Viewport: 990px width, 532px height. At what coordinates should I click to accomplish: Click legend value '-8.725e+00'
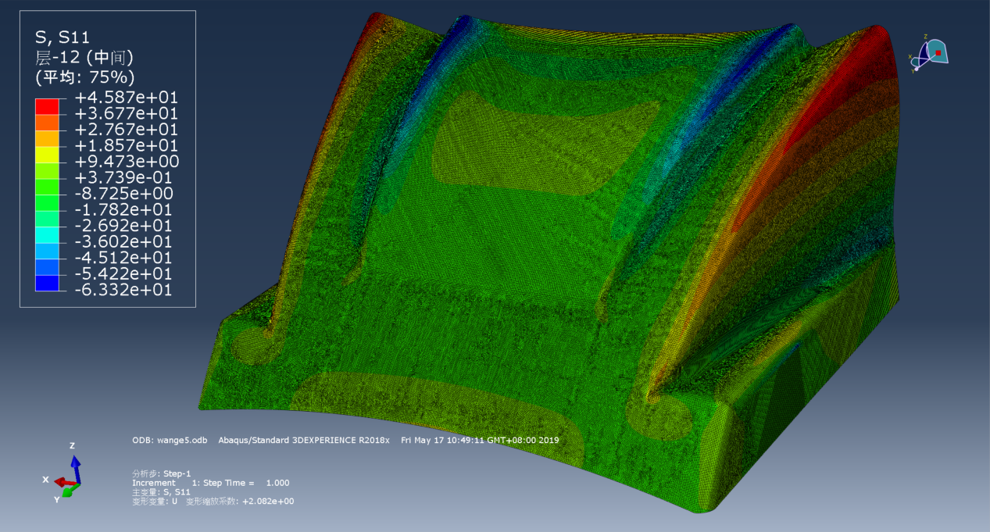click(x=126, y=194)
